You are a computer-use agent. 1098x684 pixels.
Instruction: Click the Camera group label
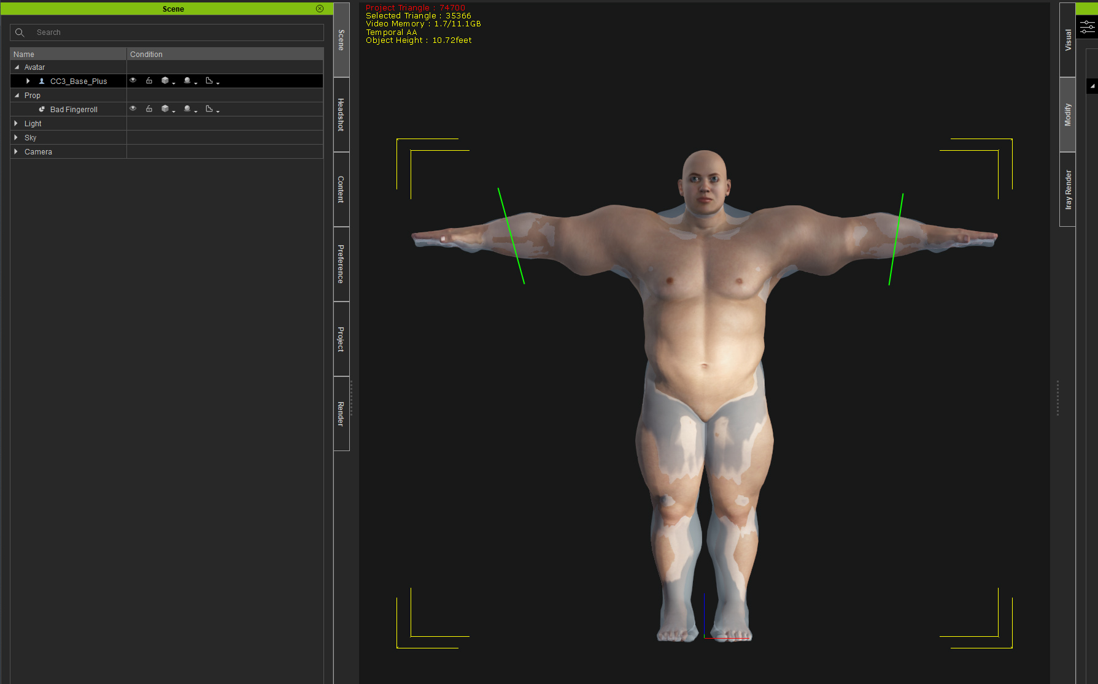pos(38,152)
